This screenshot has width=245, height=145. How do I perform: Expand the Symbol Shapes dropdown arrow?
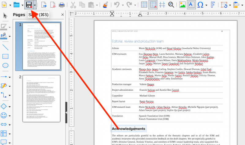(x=10, y=116)
